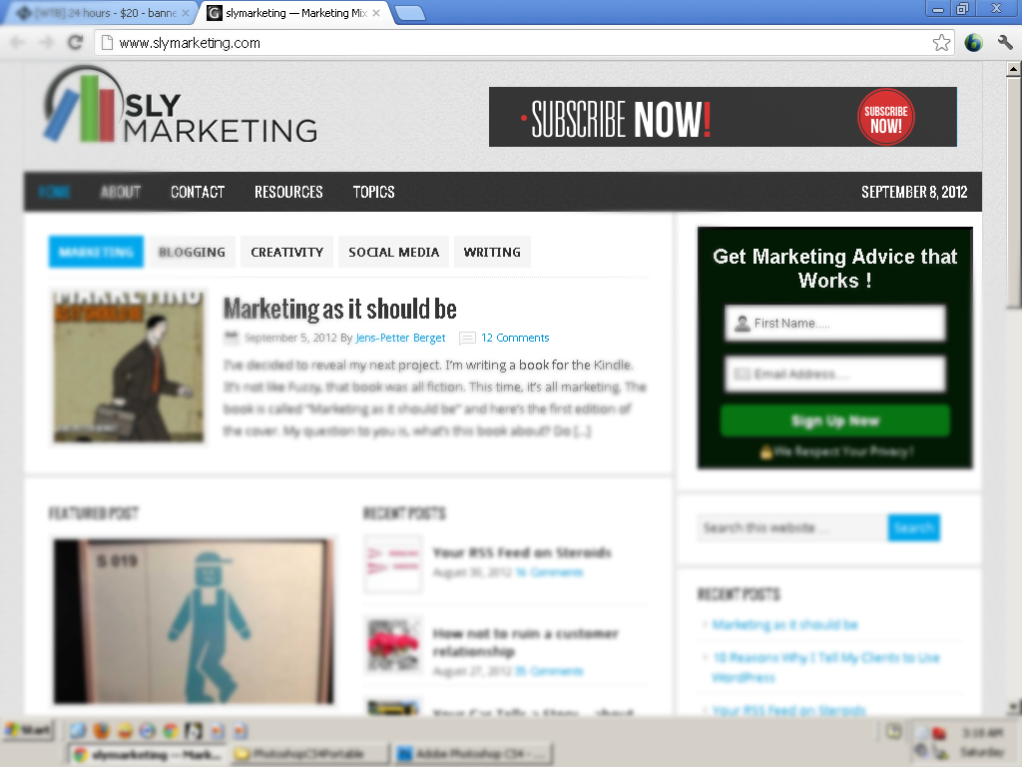
Task: Launch Firefox from the quick launch bar
Action: pos(101,731)
